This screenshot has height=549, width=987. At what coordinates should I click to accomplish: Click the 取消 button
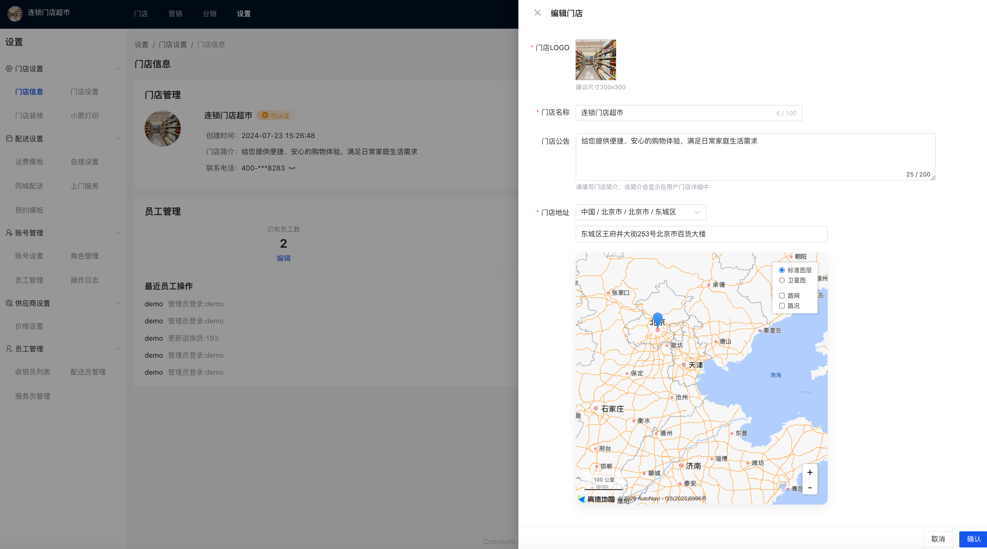click(938, 539)
